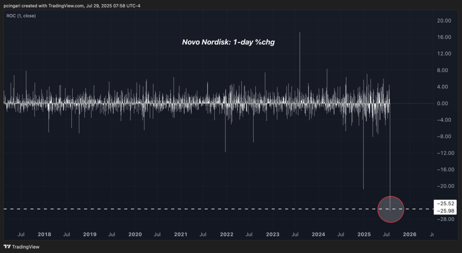Click the pcingari created with TradingView.com caption

click(x=72, y=5)
